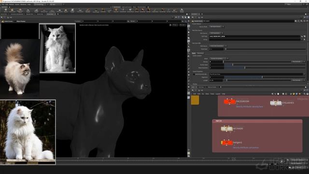Screen dimensions: 309x174
Task: Open parameter gear menu beside node name
Action: point(295,21)
